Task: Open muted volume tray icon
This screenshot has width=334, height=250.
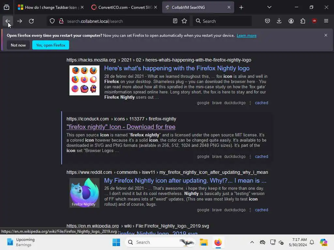Action: point(281,242)
